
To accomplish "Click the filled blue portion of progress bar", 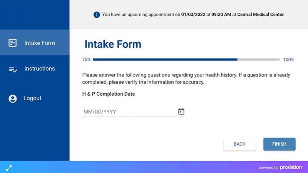I will point(165,60).
